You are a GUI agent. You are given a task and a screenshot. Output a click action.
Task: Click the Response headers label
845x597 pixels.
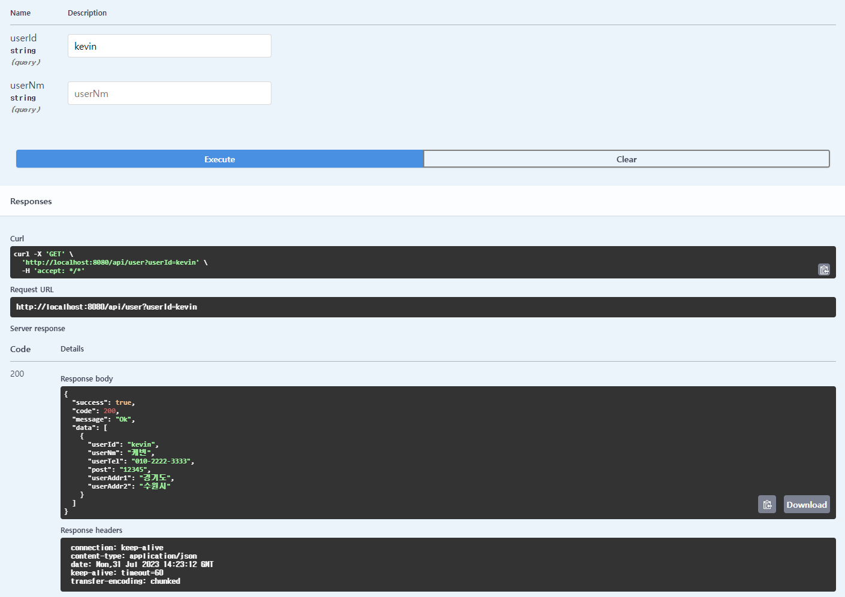pyautogui.click(x=91, y=531)
